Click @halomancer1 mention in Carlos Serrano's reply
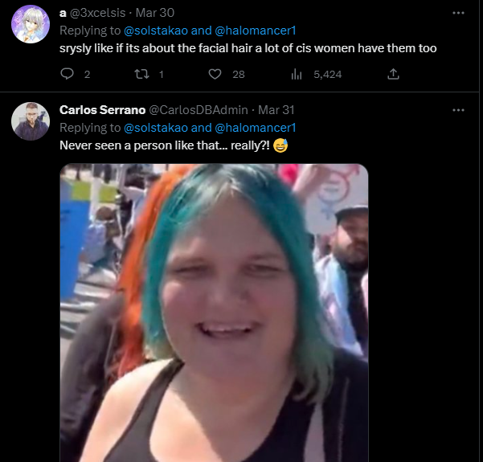Screen dimensions: 483x462 point(256,128)
